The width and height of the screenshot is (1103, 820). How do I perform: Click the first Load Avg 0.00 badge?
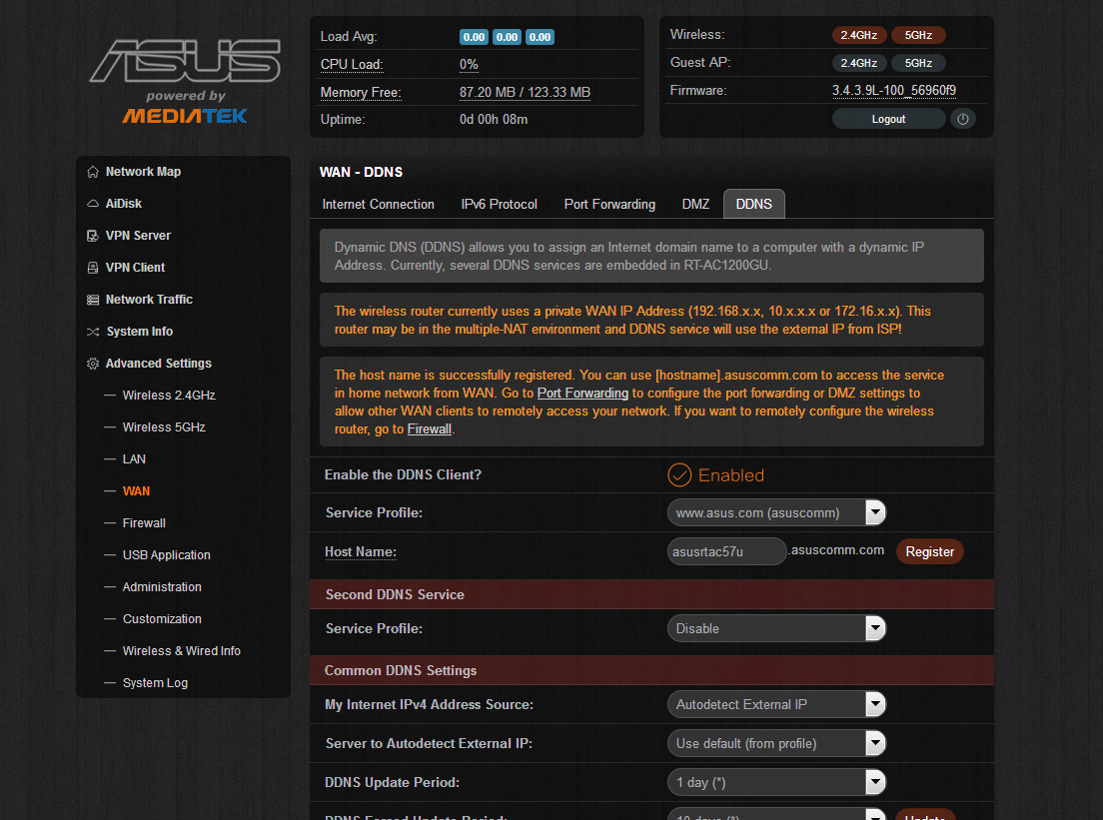(x=474, y=37)
